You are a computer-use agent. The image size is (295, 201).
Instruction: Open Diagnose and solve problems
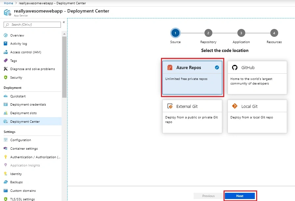click(x=32, y=69)
